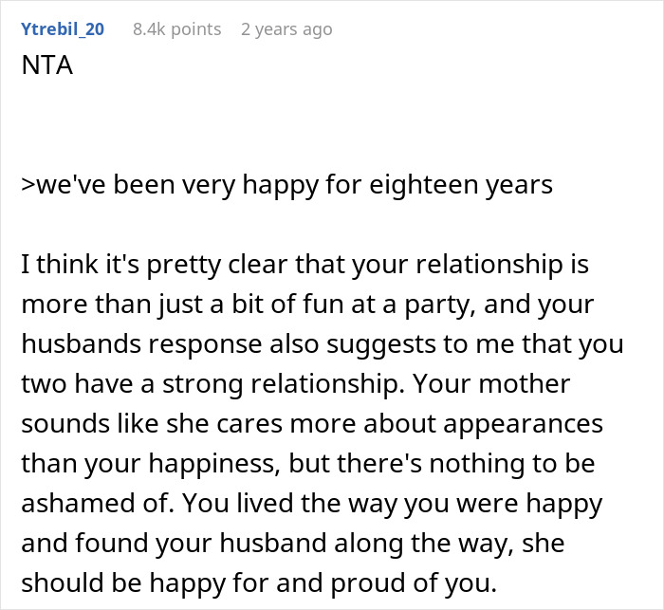The width and height of the screenshot is (664, 610).
Task: Click the quoted 'we've been very happy' line
Action: (x=286, y=184)
